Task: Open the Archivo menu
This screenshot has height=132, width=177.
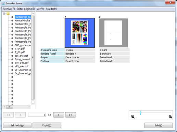Action: click(9, 9)
